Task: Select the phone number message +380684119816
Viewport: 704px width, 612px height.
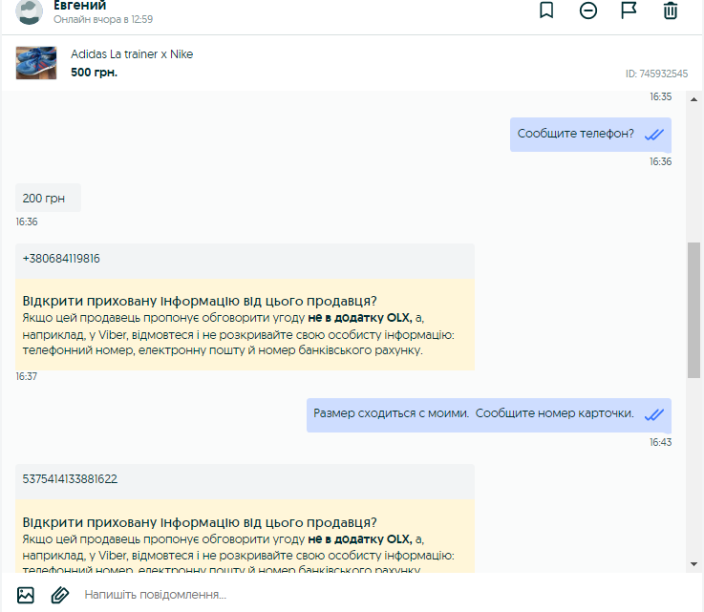Action: [x=61, y=259]
